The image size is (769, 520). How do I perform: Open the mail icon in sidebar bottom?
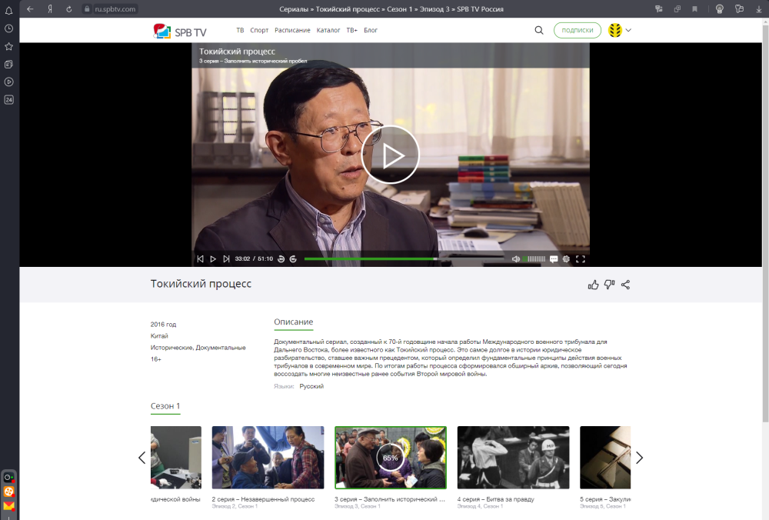click(8, 506)
